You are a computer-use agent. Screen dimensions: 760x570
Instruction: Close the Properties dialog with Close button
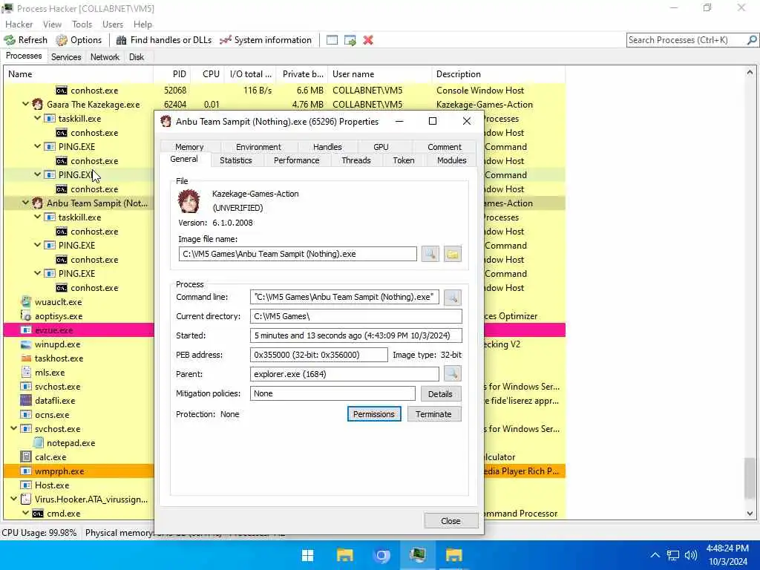click(x=451, y=521)
